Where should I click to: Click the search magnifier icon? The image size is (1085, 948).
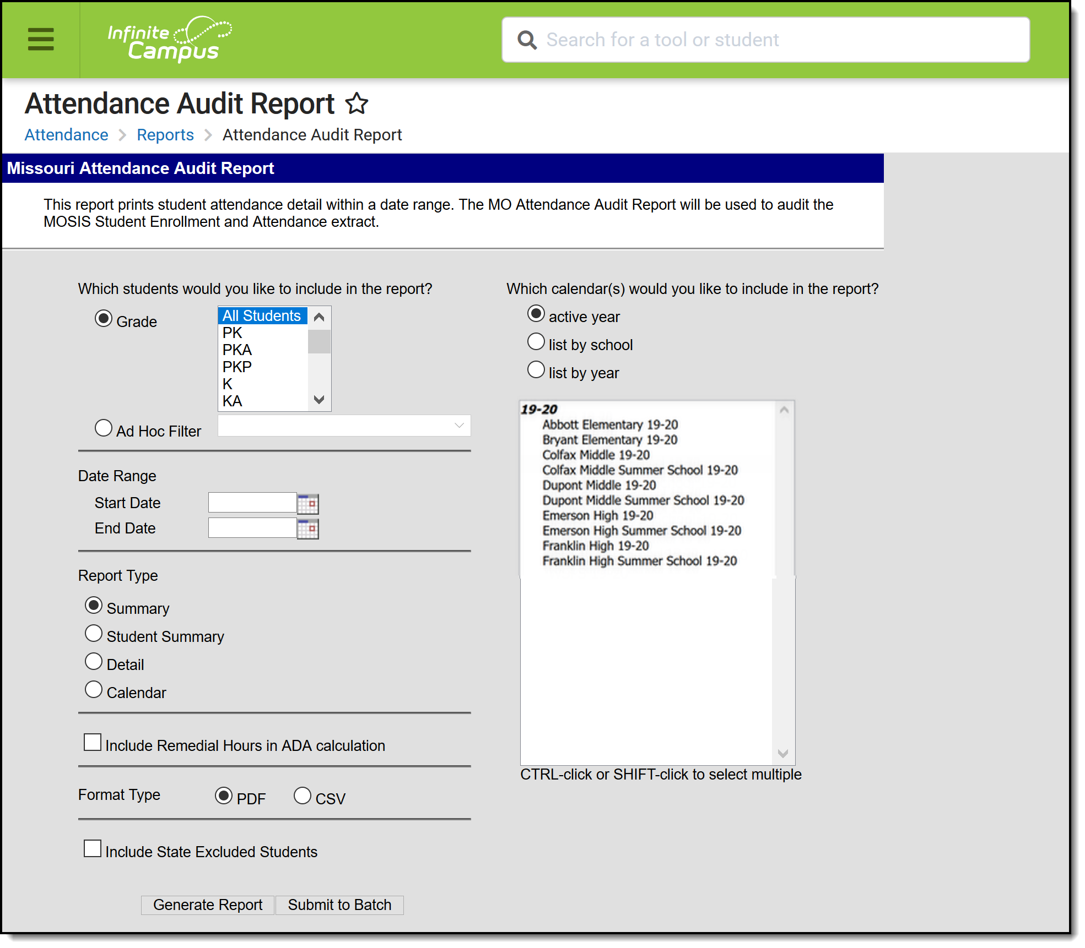[527, 40]
